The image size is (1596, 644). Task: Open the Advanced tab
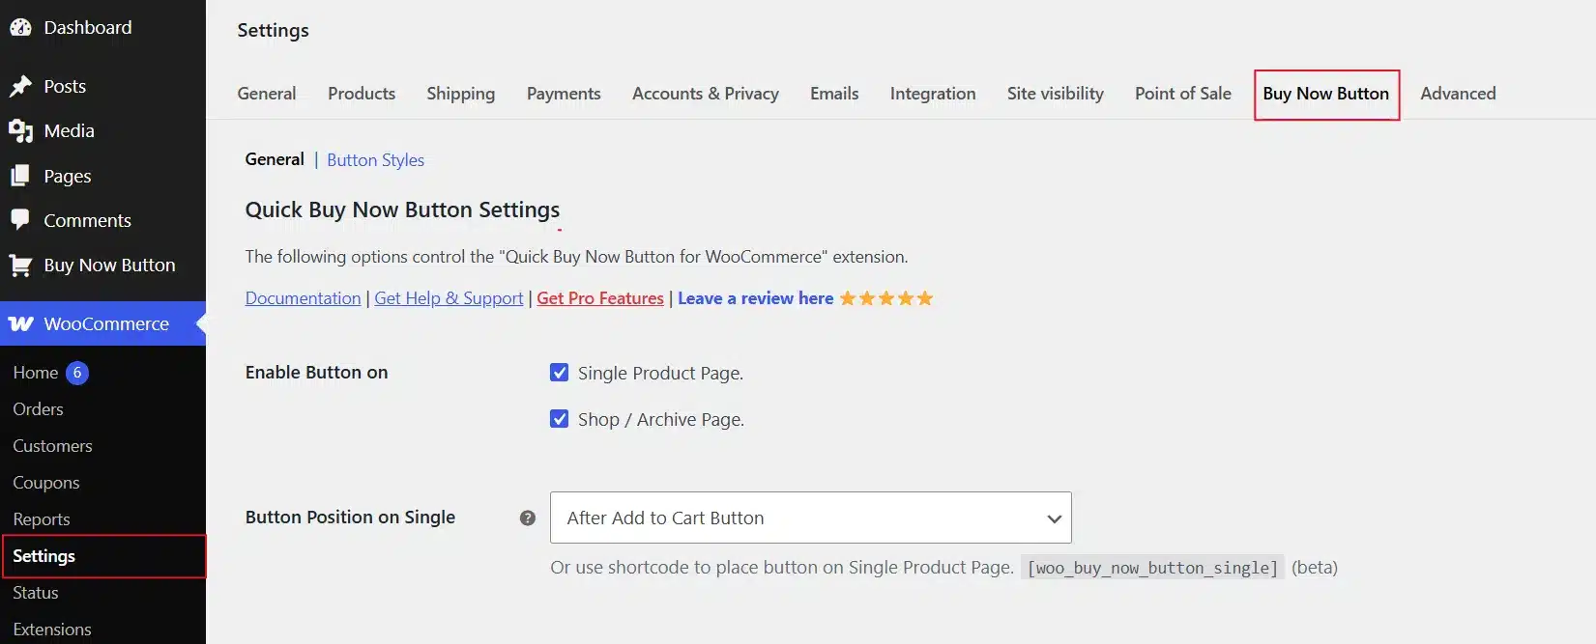pyautogui.click(x=1458, y=94)
